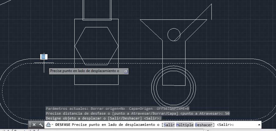The height and width of the screenshot is (131, 276).
Task: Choose the Múltiple option in command line
Action: point(185,125)
